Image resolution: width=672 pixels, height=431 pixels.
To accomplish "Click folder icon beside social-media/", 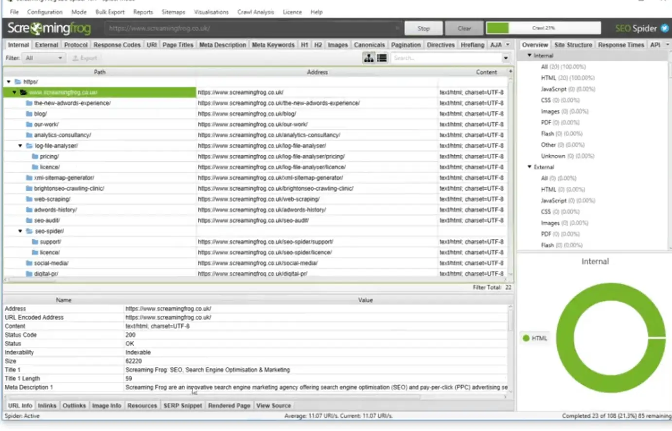I will pyautogui.click(x=29, y=263).
